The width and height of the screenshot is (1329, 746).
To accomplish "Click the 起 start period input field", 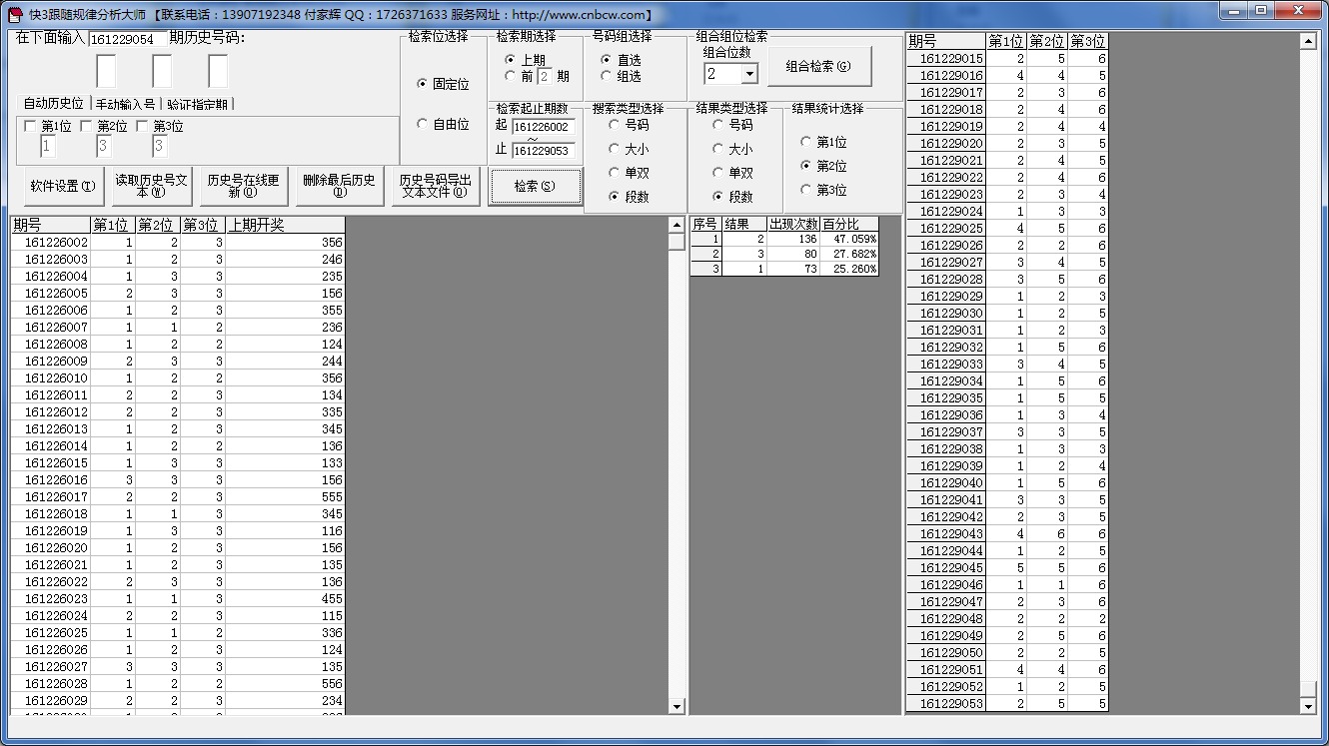I will click(543, 127).
